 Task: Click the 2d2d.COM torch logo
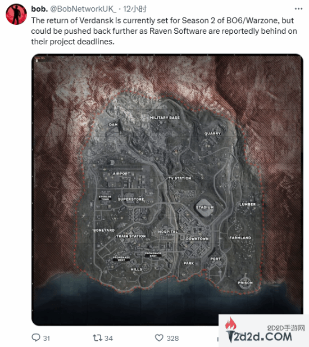tap(230, 330)
